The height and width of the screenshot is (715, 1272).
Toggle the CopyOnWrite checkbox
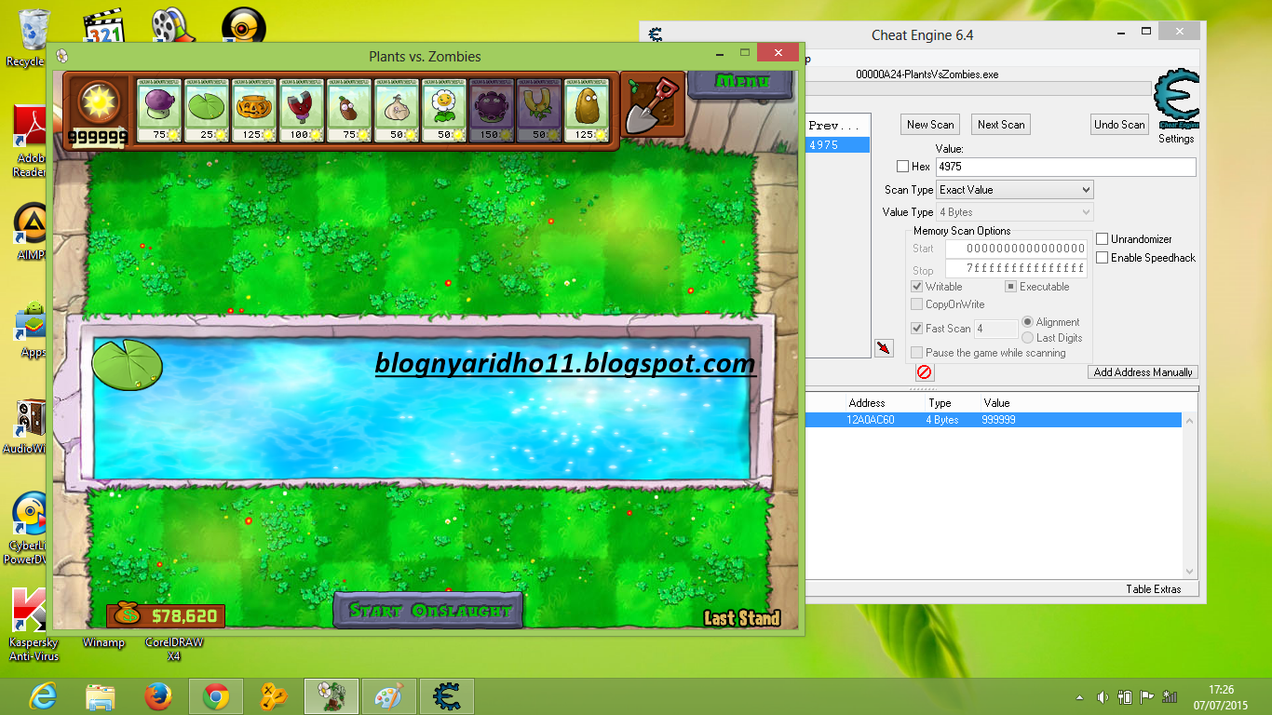917,304
